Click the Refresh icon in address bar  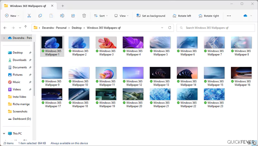pyautogui.click(x=170, y=28)
